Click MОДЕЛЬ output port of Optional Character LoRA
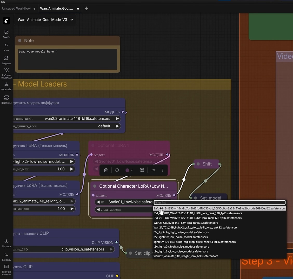Image resolution: width=293 pixels, height=279 pixels. pyautogui.click(x=174, y=195)
